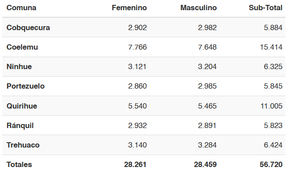Select the Ninhue row label
This screenshot has width=289, height=171.
click(19, 67)
